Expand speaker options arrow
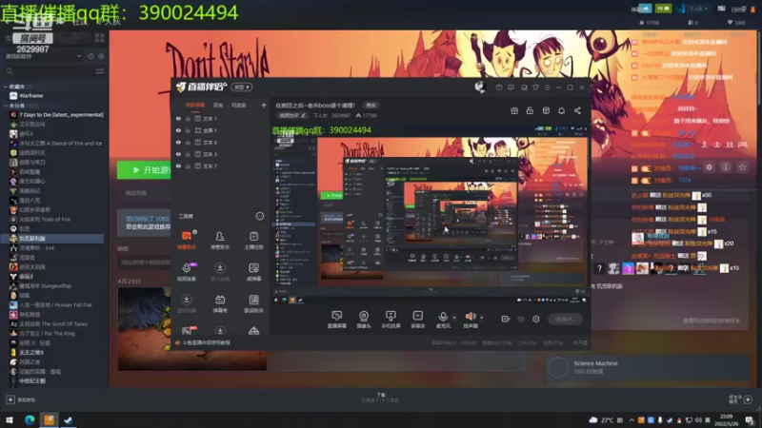The width and height of the screenshot is (762, 428). click(x=482, y=318)
